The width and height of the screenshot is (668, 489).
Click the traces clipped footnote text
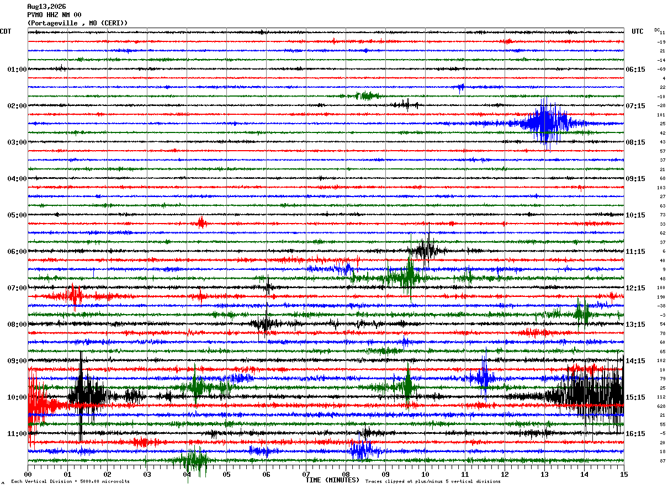tap(433, 481)
